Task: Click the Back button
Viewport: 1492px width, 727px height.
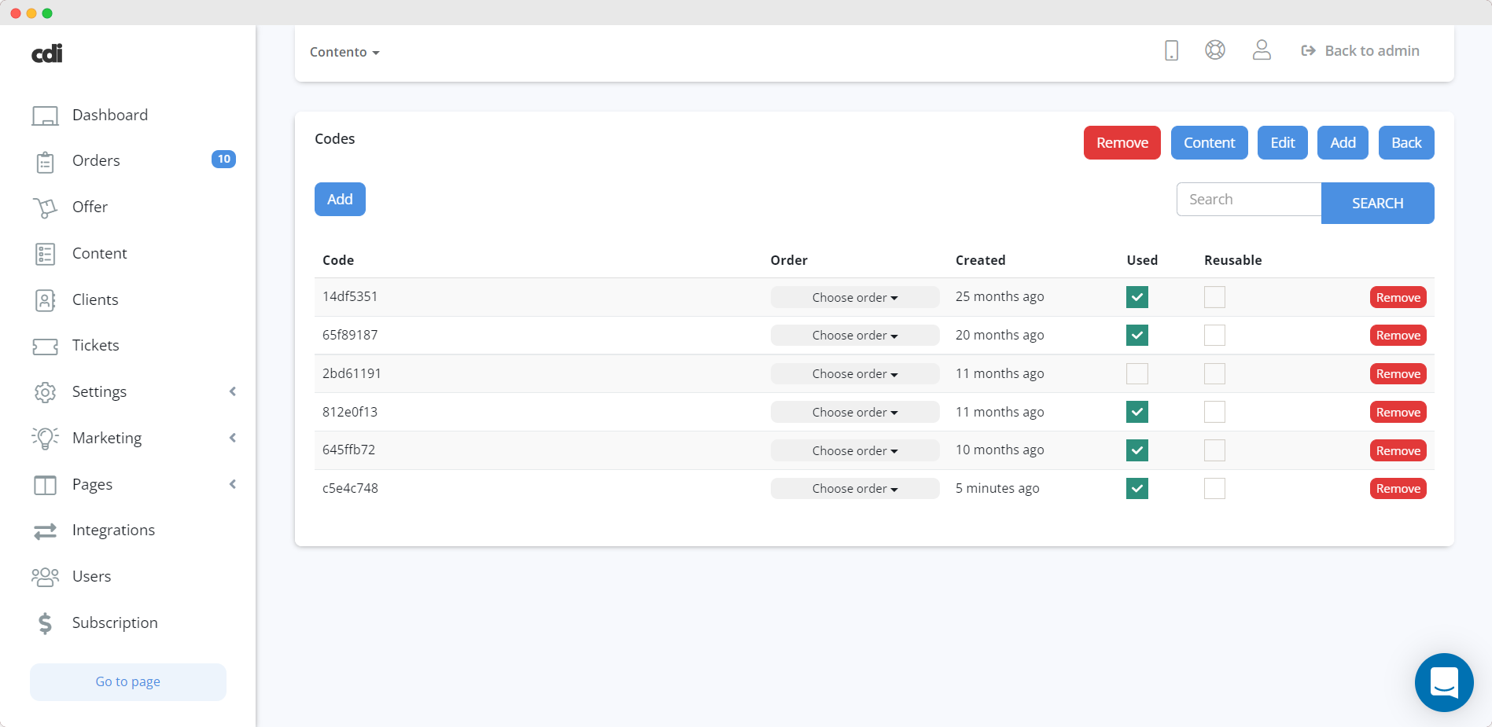Action: [x=1406, y=143]
